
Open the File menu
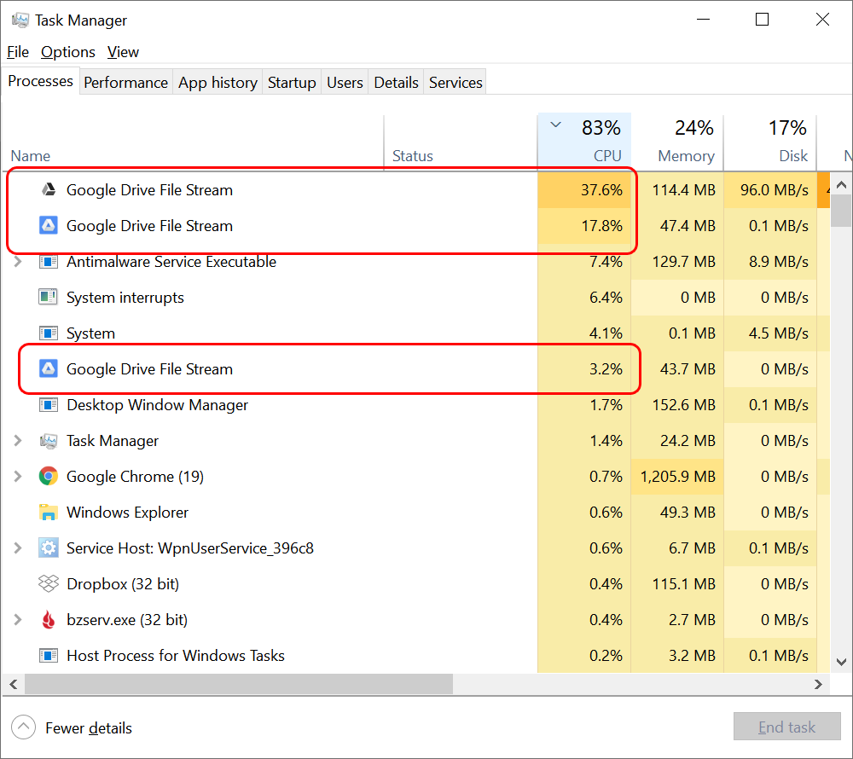pyautogui.click(x=18, y=52)
